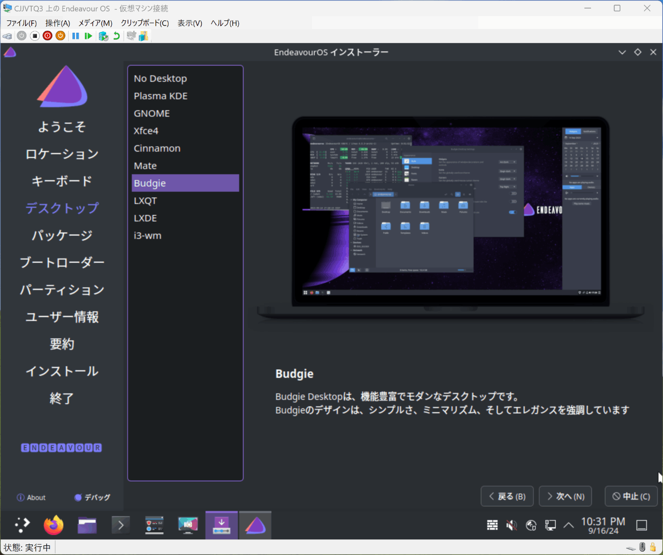Image resolution: width=663 pixels, height=555 pixels.
Task: Click the installer title bar down chevron
Action: click(622, 52)
